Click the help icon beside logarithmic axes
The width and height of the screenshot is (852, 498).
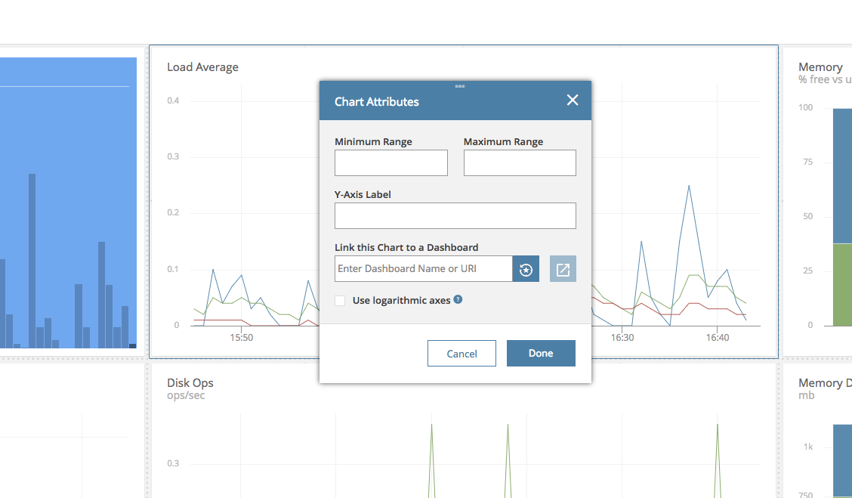[x=458, y=299]
